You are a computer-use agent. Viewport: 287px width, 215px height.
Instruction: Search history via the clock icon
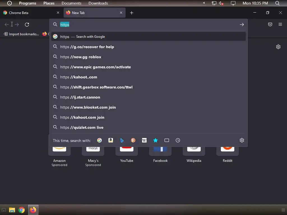pos(178,140)
